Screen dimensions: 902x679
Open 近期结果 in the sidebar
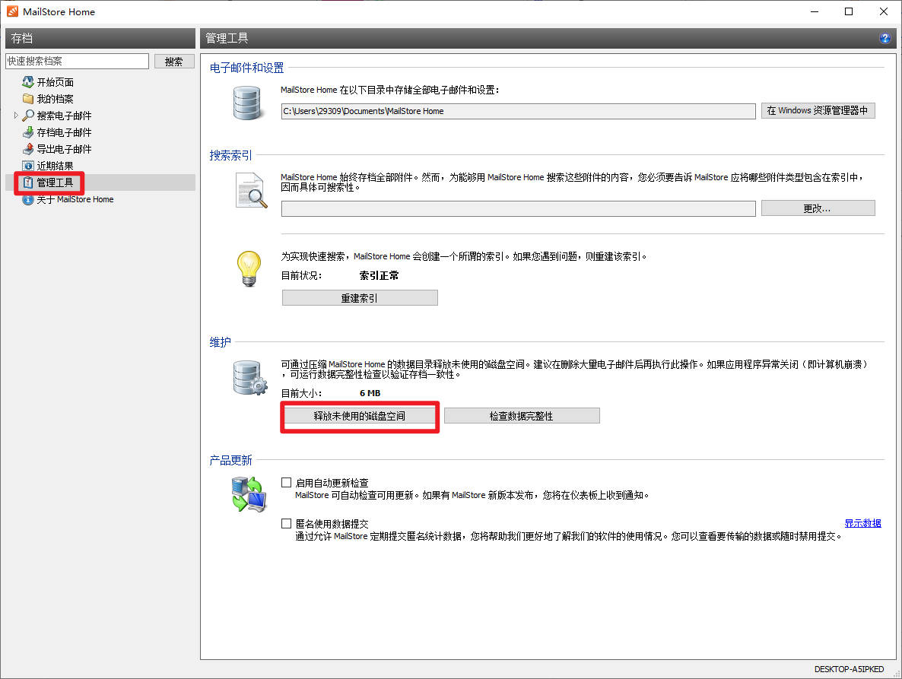pos(56,166)
